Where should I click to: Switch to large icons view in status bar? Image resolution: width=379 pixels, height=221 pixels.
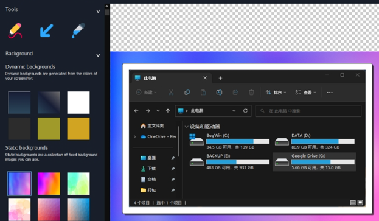[x=360, y=203]
